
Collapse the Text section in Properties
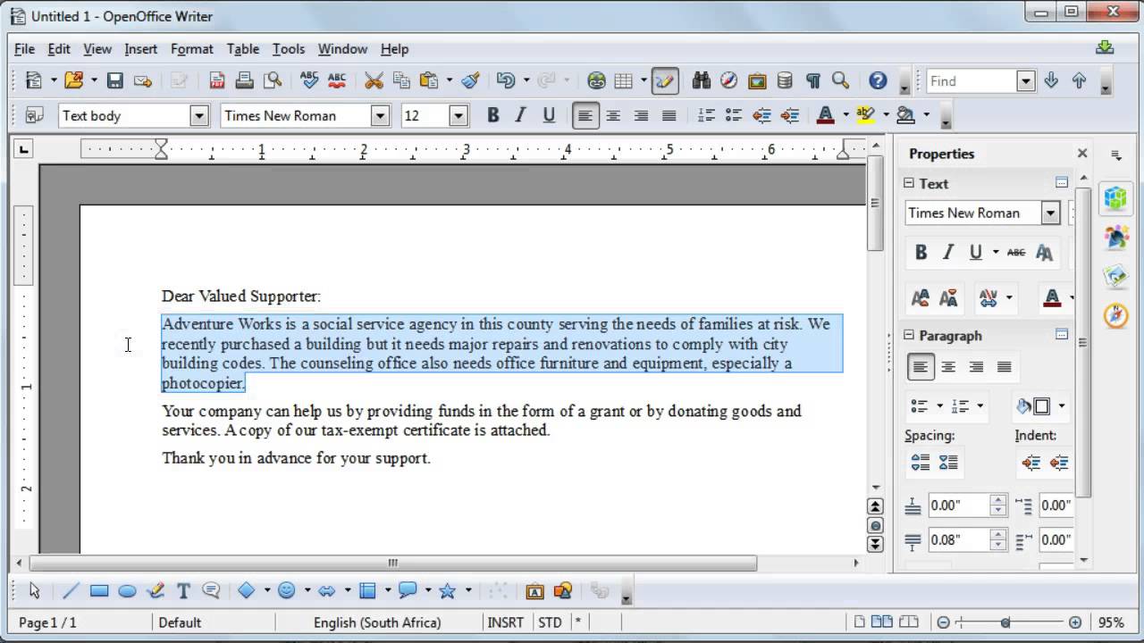[x=909, y=183]
